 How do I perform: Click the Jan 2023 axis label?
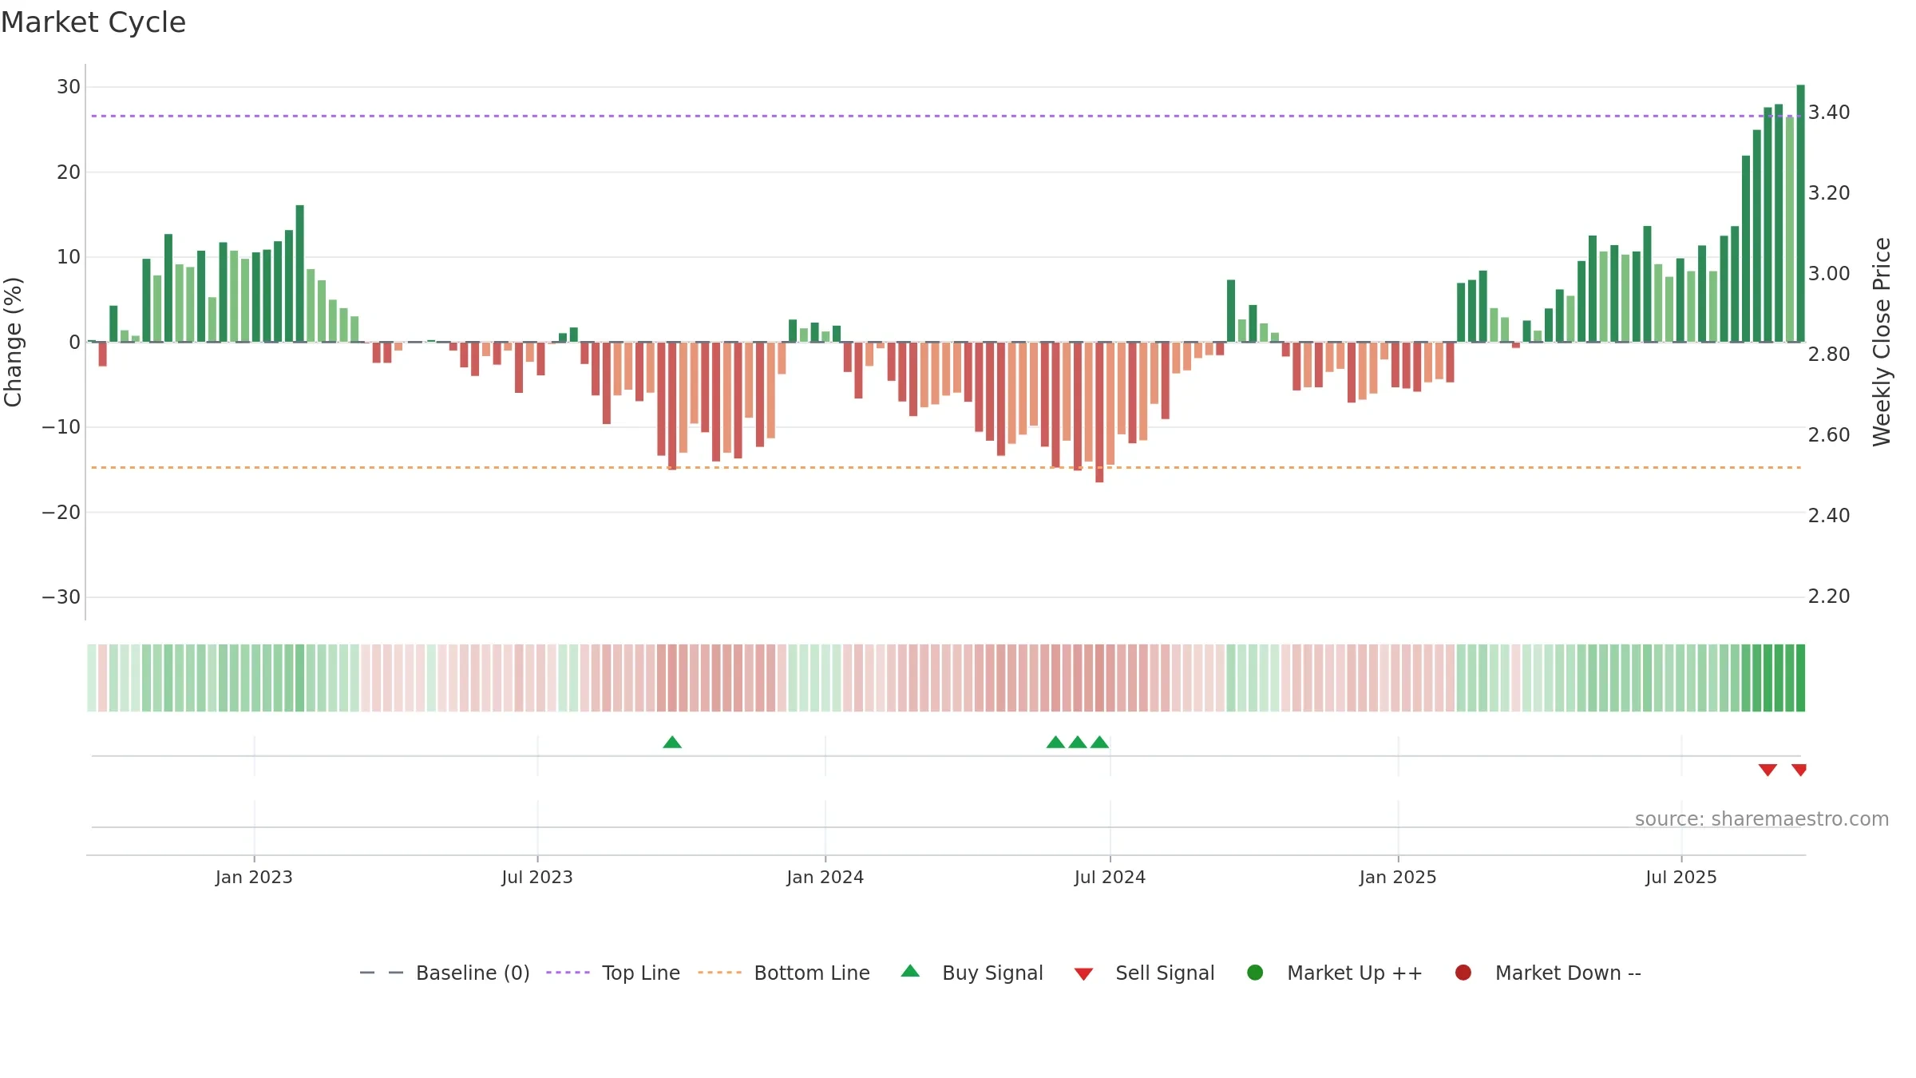(254, 878)
